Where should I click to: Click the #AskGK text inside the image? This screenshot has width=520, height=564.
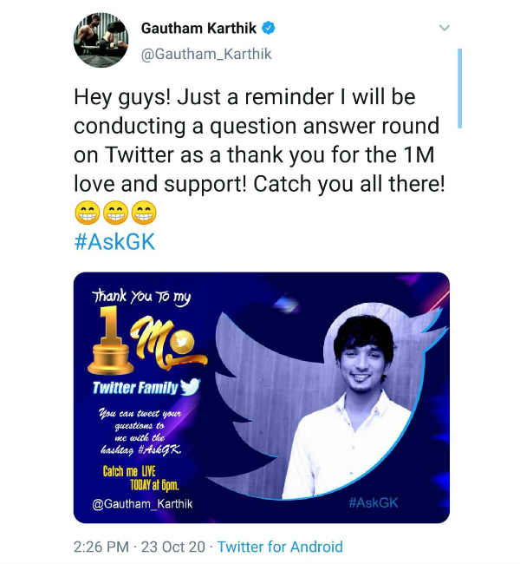374,502
